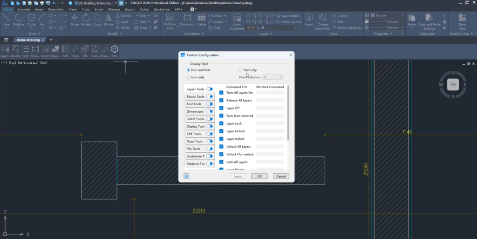The height and width of the screenshot is (239, 477).
Task: Click the command list vertical scrollbar
Action: (288, 113)
